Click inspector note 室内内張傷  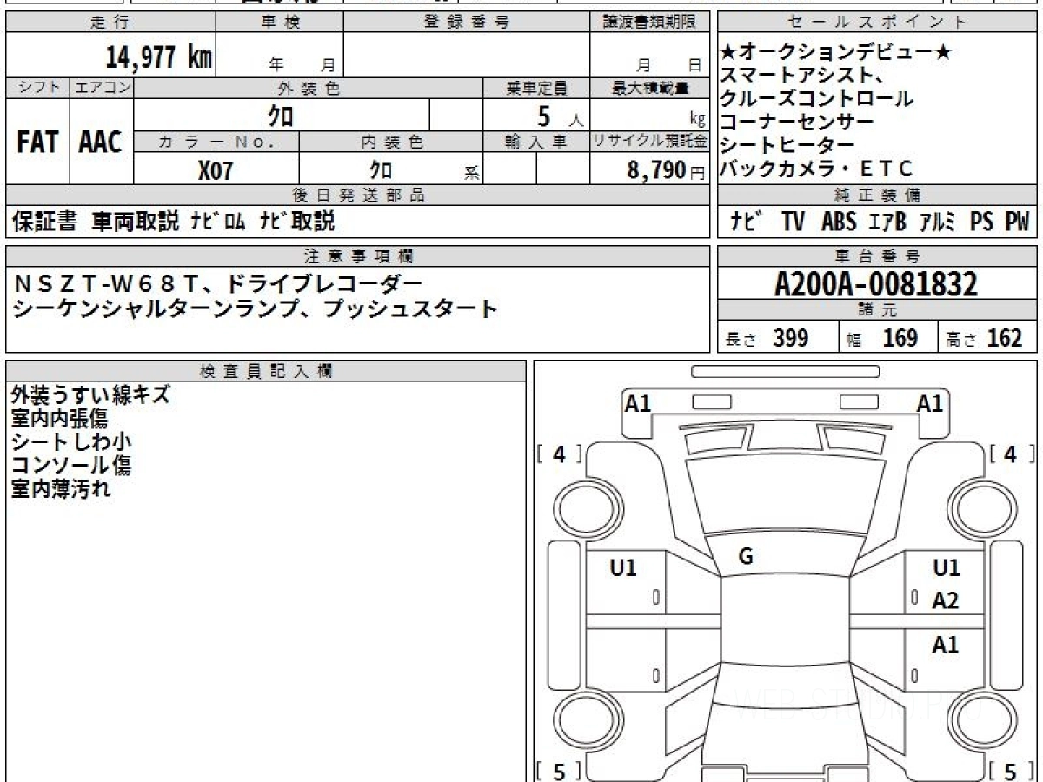pos(59,418)
